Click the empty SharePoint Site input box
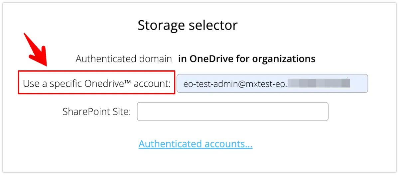This screenshot has width=399, height=175. (232, 112)
